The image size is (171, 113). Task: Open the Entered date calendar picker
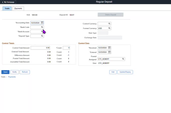click(109, 52)
